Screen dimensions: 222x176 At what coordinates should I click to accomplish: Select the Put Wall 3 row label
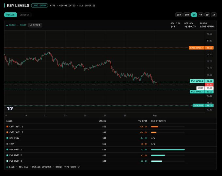click(x=16, y=161)
